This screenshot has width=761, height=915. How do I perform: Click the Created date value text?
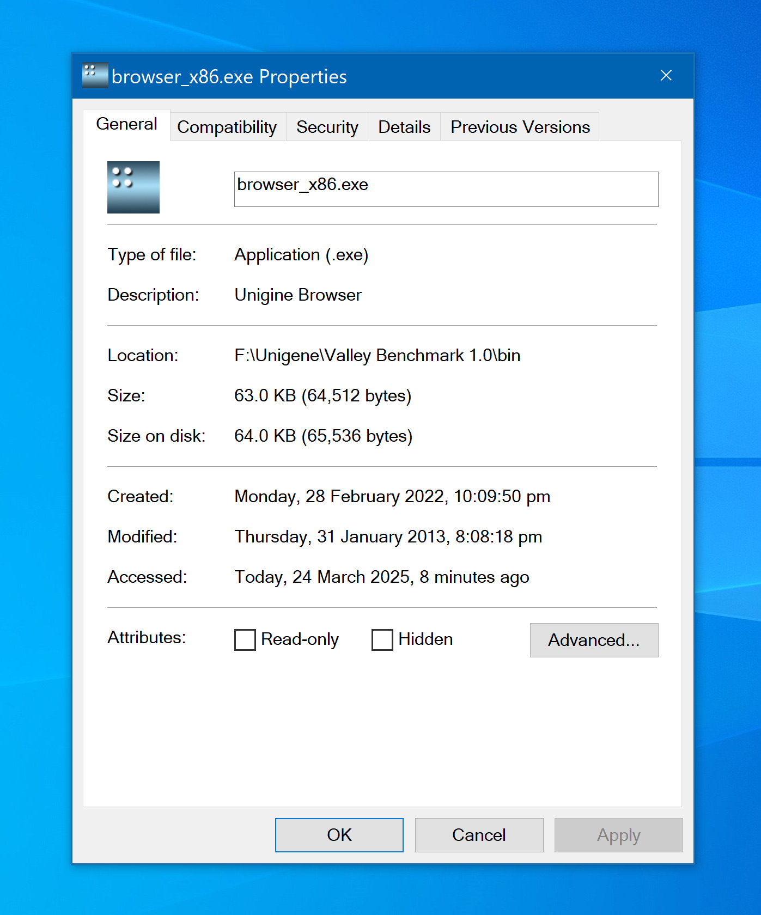pos(392,496)
